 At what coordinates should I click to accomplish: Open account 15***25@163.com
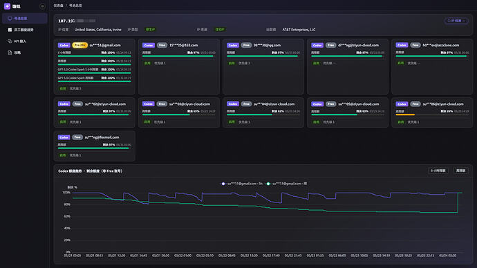pyautogui.click(x=183, y=46)
